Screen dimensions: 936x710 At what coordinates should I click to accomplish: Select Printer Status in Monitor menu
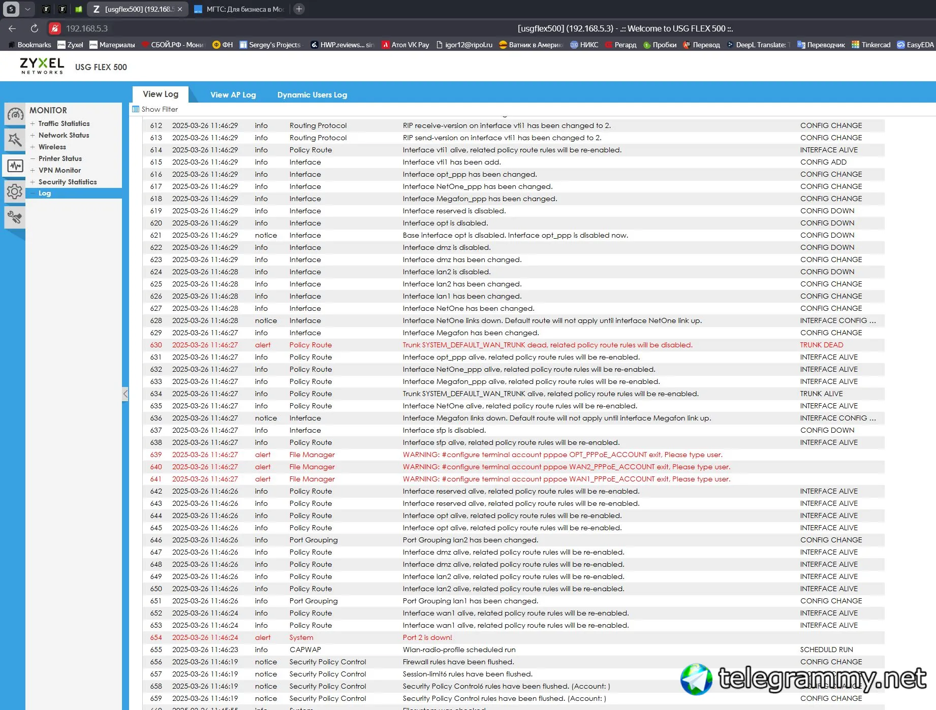click(x=60, y=158)
